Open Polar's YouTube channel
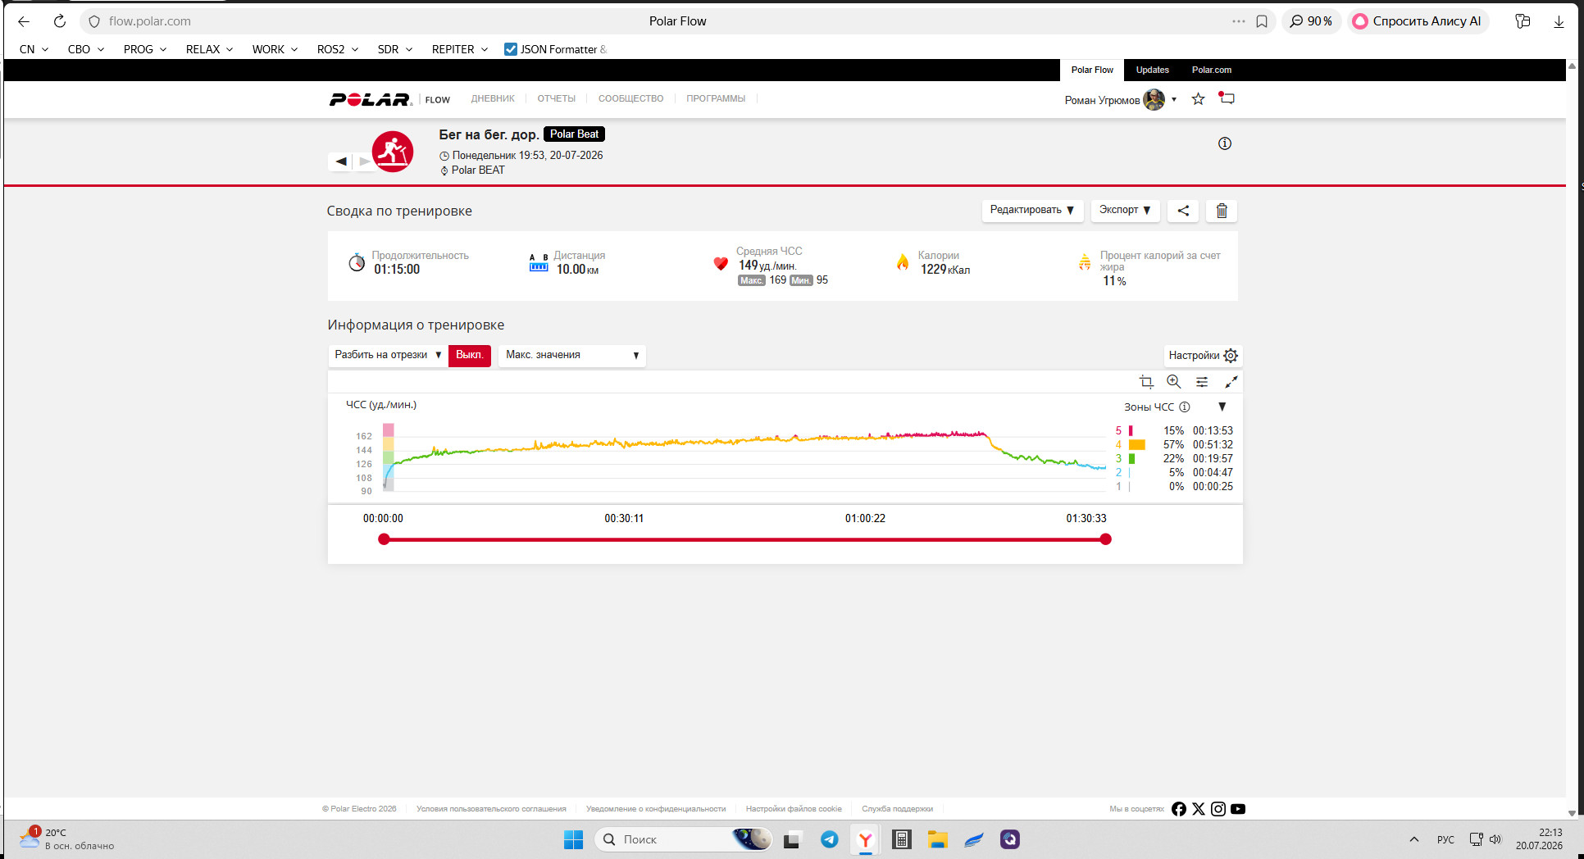The image size is (1584, 859). 1238,809
